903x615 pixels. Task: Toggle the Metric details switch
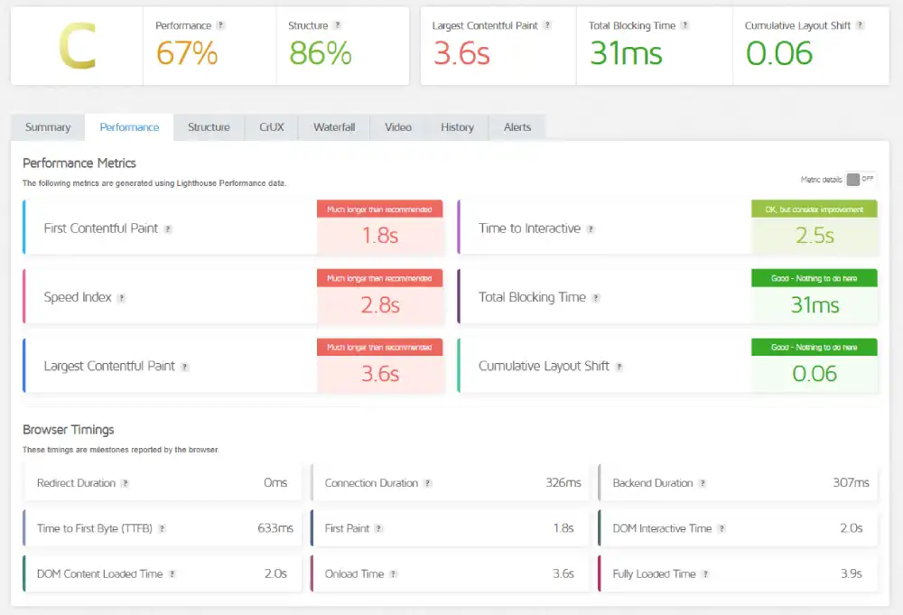[x=861, y=180]
